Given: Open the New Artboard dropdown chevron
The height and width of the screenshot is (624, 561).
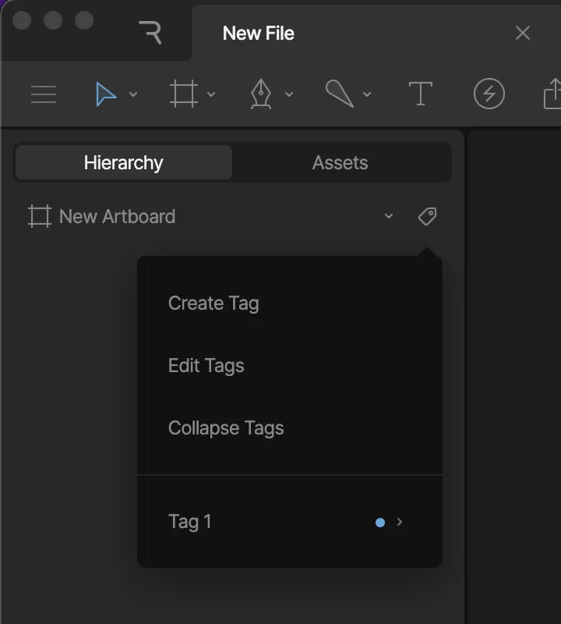Looking at the screenshot, I should (x=388, y=217).
